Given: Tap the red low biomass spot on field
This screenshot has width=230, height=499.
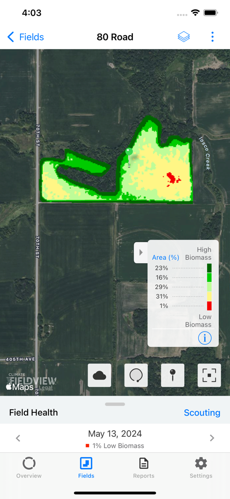Looking at the screenshot, I should click(172, 178).
